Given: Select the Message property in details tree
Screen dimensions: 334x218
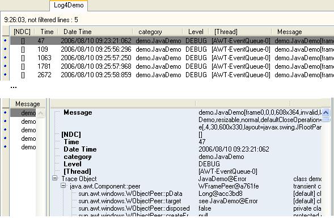Looking at the screenshot, I should [78, 112].
